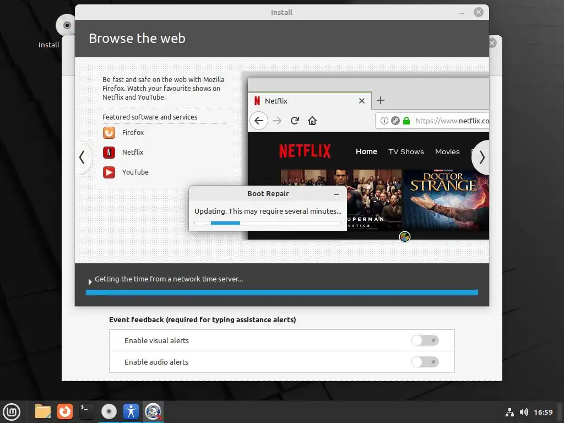Screen dimensions: 564x423
Task: Close the Install window
Action: [479, 12]
